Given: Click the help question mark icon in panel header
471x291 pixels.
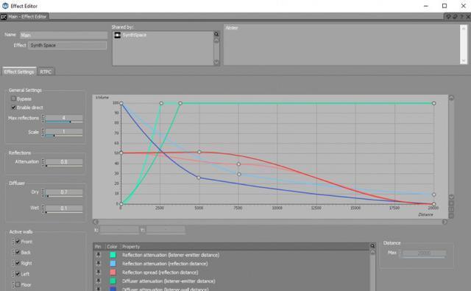Looking at the screenshot, I should point(461,17).
